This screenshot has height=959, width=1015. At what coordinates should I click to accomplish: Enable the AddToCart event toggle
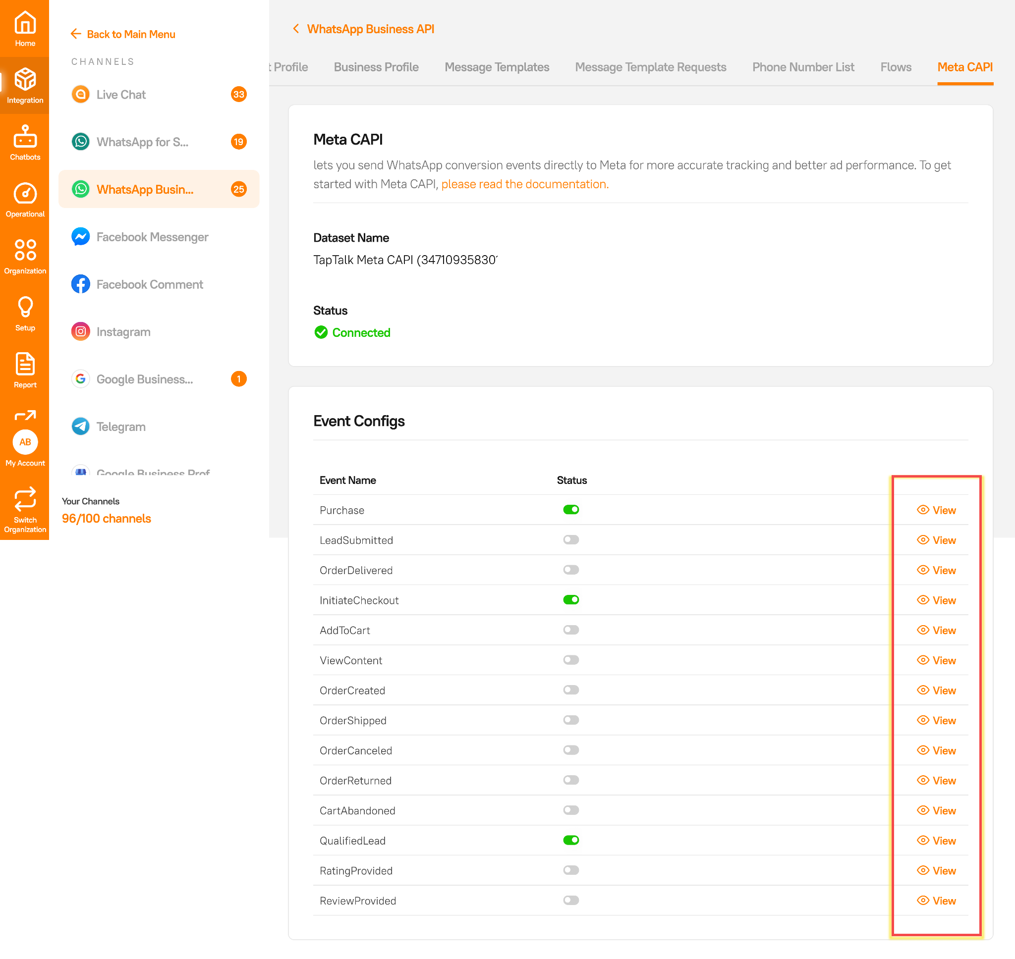click(571, 630)
